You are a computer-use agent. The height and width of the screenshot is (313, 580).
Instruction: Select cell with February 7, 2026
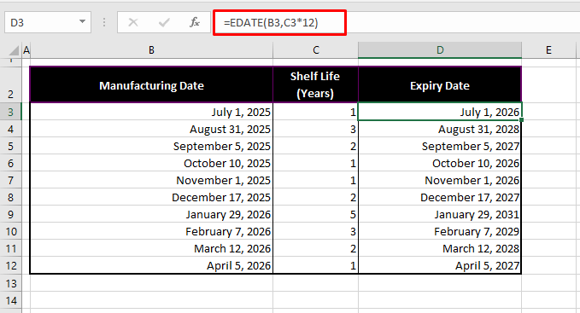pos(152,231)
